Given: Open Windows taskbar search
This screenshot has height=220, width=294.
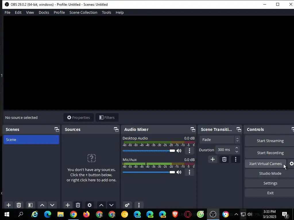Looking at the screenshot, I should coord(21,214).
